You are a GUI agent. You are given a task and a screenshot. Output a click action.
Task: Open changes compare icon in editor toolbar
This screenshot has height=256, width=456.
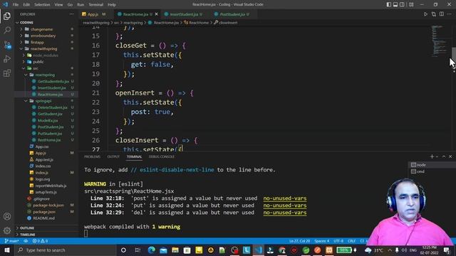434,14
